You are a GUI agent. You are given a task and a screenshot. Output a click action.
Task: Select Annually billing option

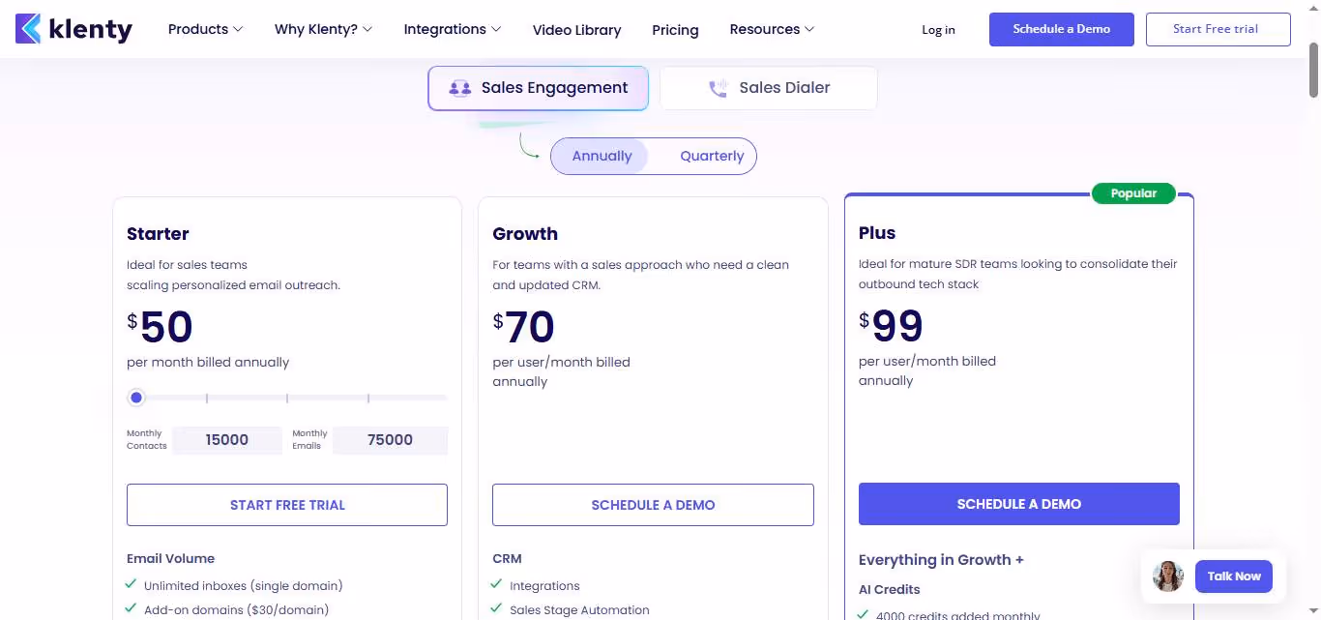pos(602,156)
